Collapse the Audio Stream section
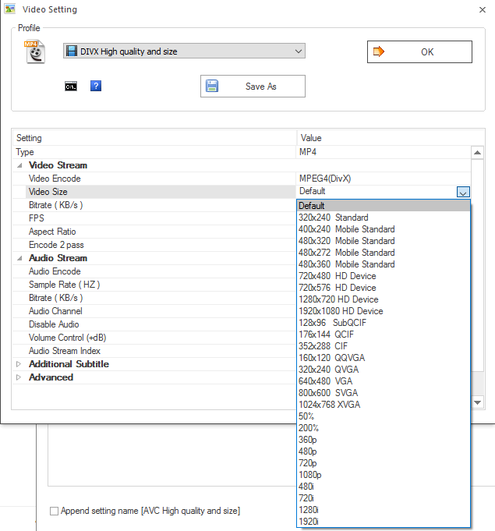 (x=19, y=258)
